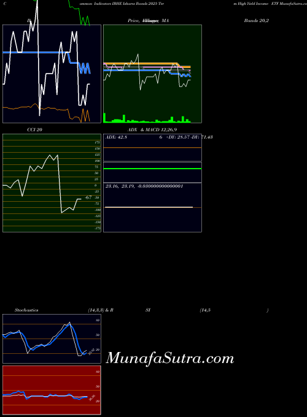The height and width of the screenshot is (417, 307).
Task: Click the '175' CCI axis label
Action: tap(98, 142)
